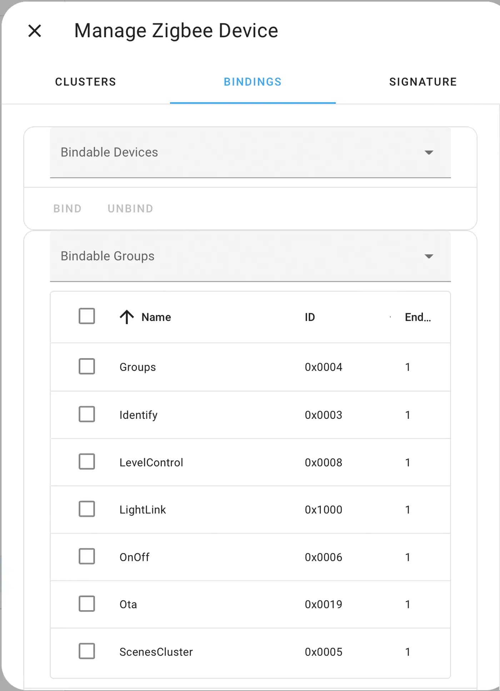Close the Manage Zigbee Device dialog

[x=35, y=31]
